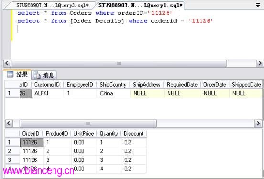
Task: Select row header 2 in details grid
Action: coord(12,151)
